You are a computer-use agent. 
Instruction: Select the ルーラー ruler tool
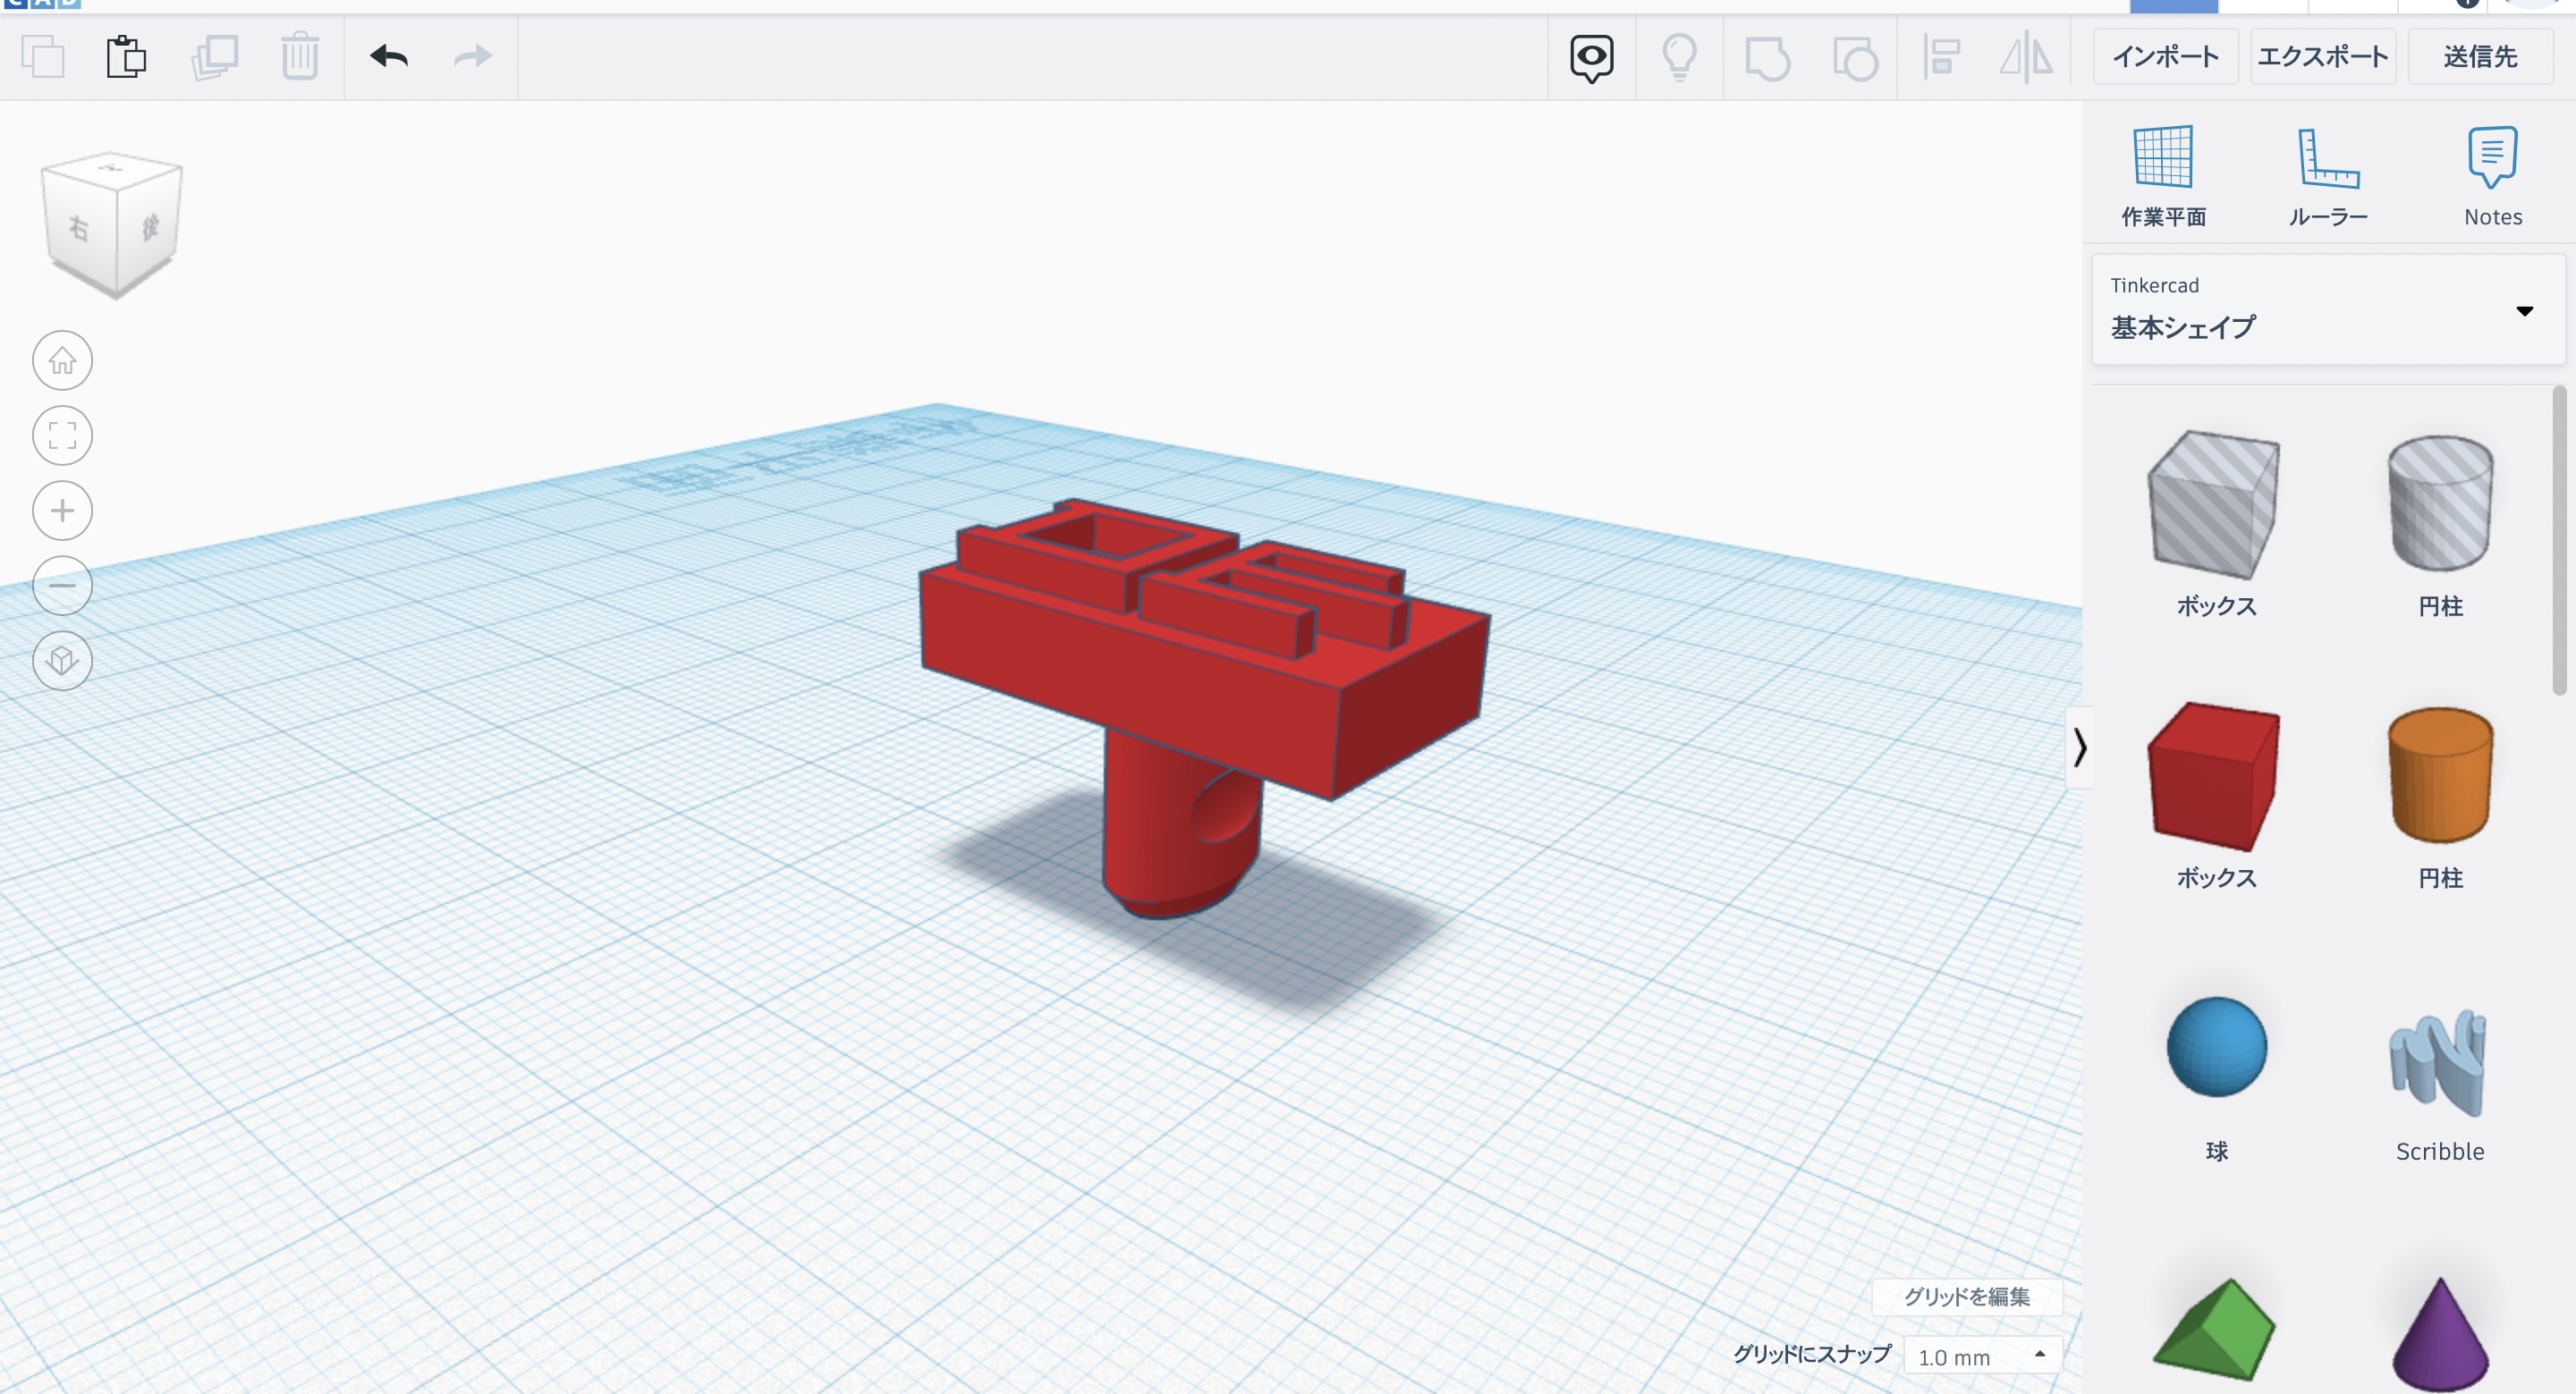point(2328,176)
